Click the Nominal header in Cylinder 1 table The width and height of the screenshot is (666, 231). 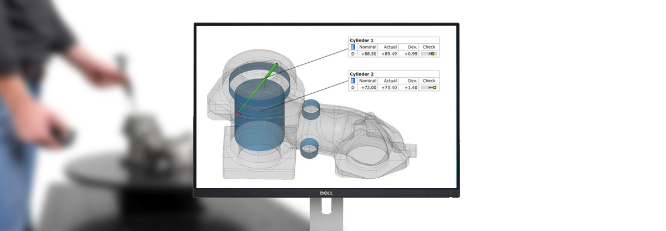(x=368, y=47)
